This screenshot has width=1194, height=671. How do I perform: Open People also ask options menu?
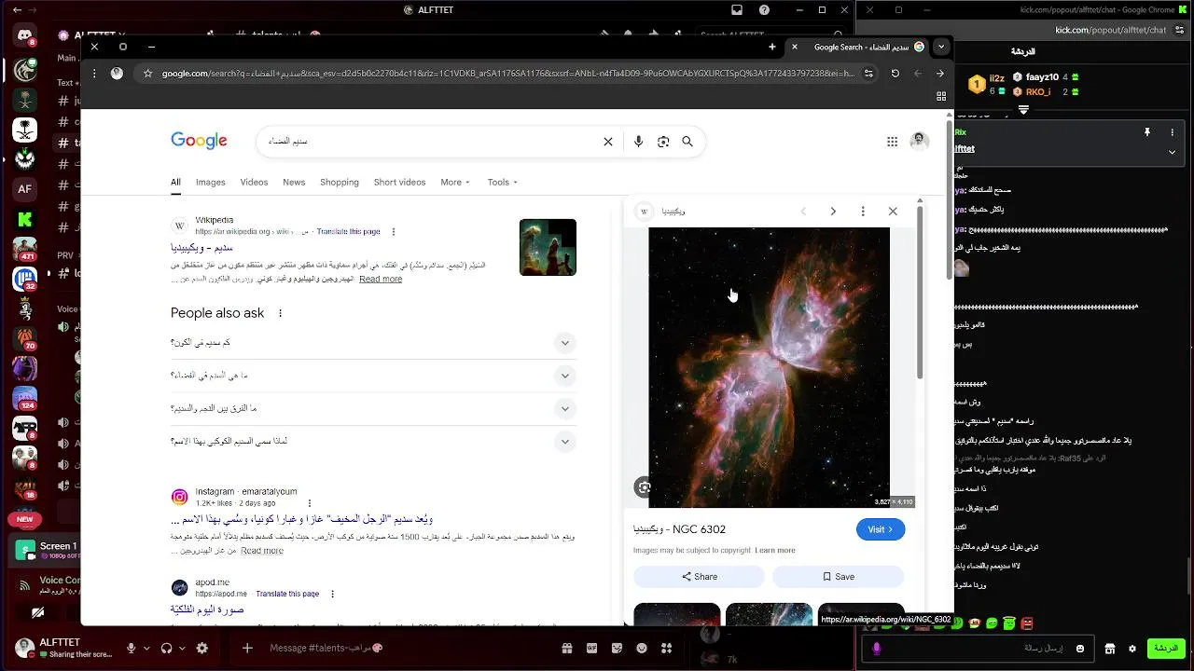(280, 313)
